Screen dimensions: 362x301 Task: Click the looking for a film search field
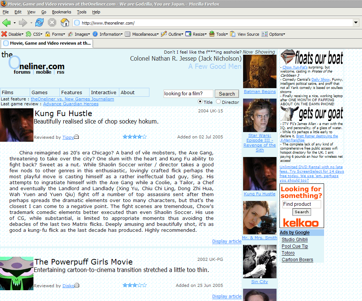pos(188,94)
